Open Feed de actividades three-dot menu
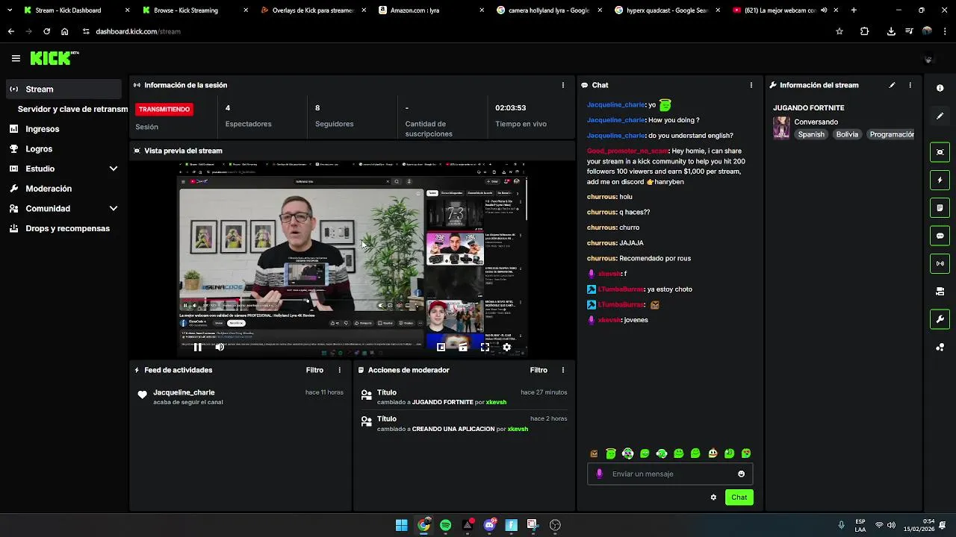This screenshot has height=537, width=956. pos(339,370)
